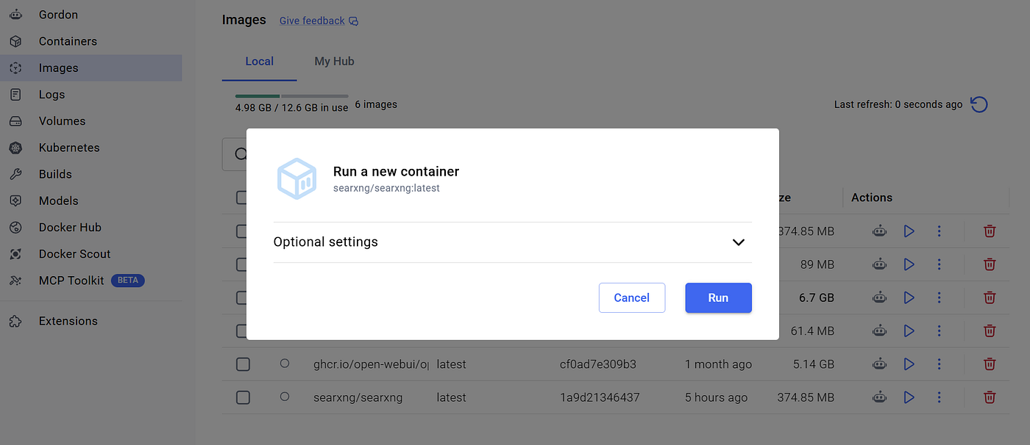
Task: Open Kubernetes from the sidebar
Action: click(68, 148)
